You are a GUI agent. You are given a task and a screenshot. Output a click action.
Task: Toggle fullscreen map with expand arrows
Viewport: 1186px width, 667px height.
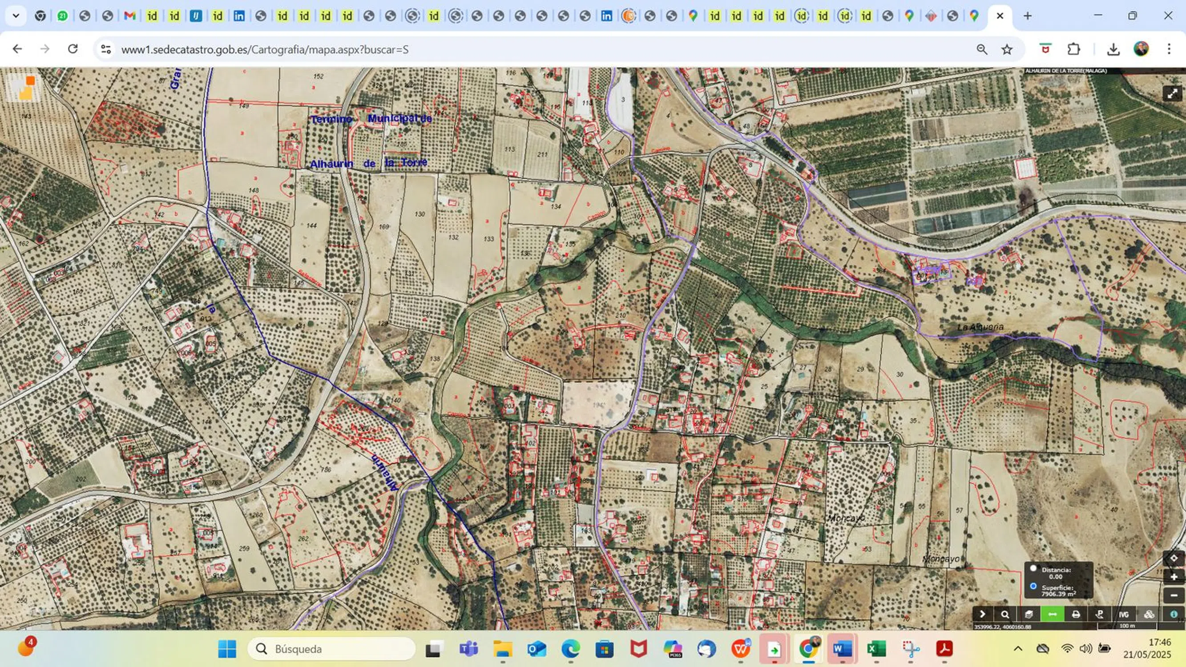tap(1172, 93)
